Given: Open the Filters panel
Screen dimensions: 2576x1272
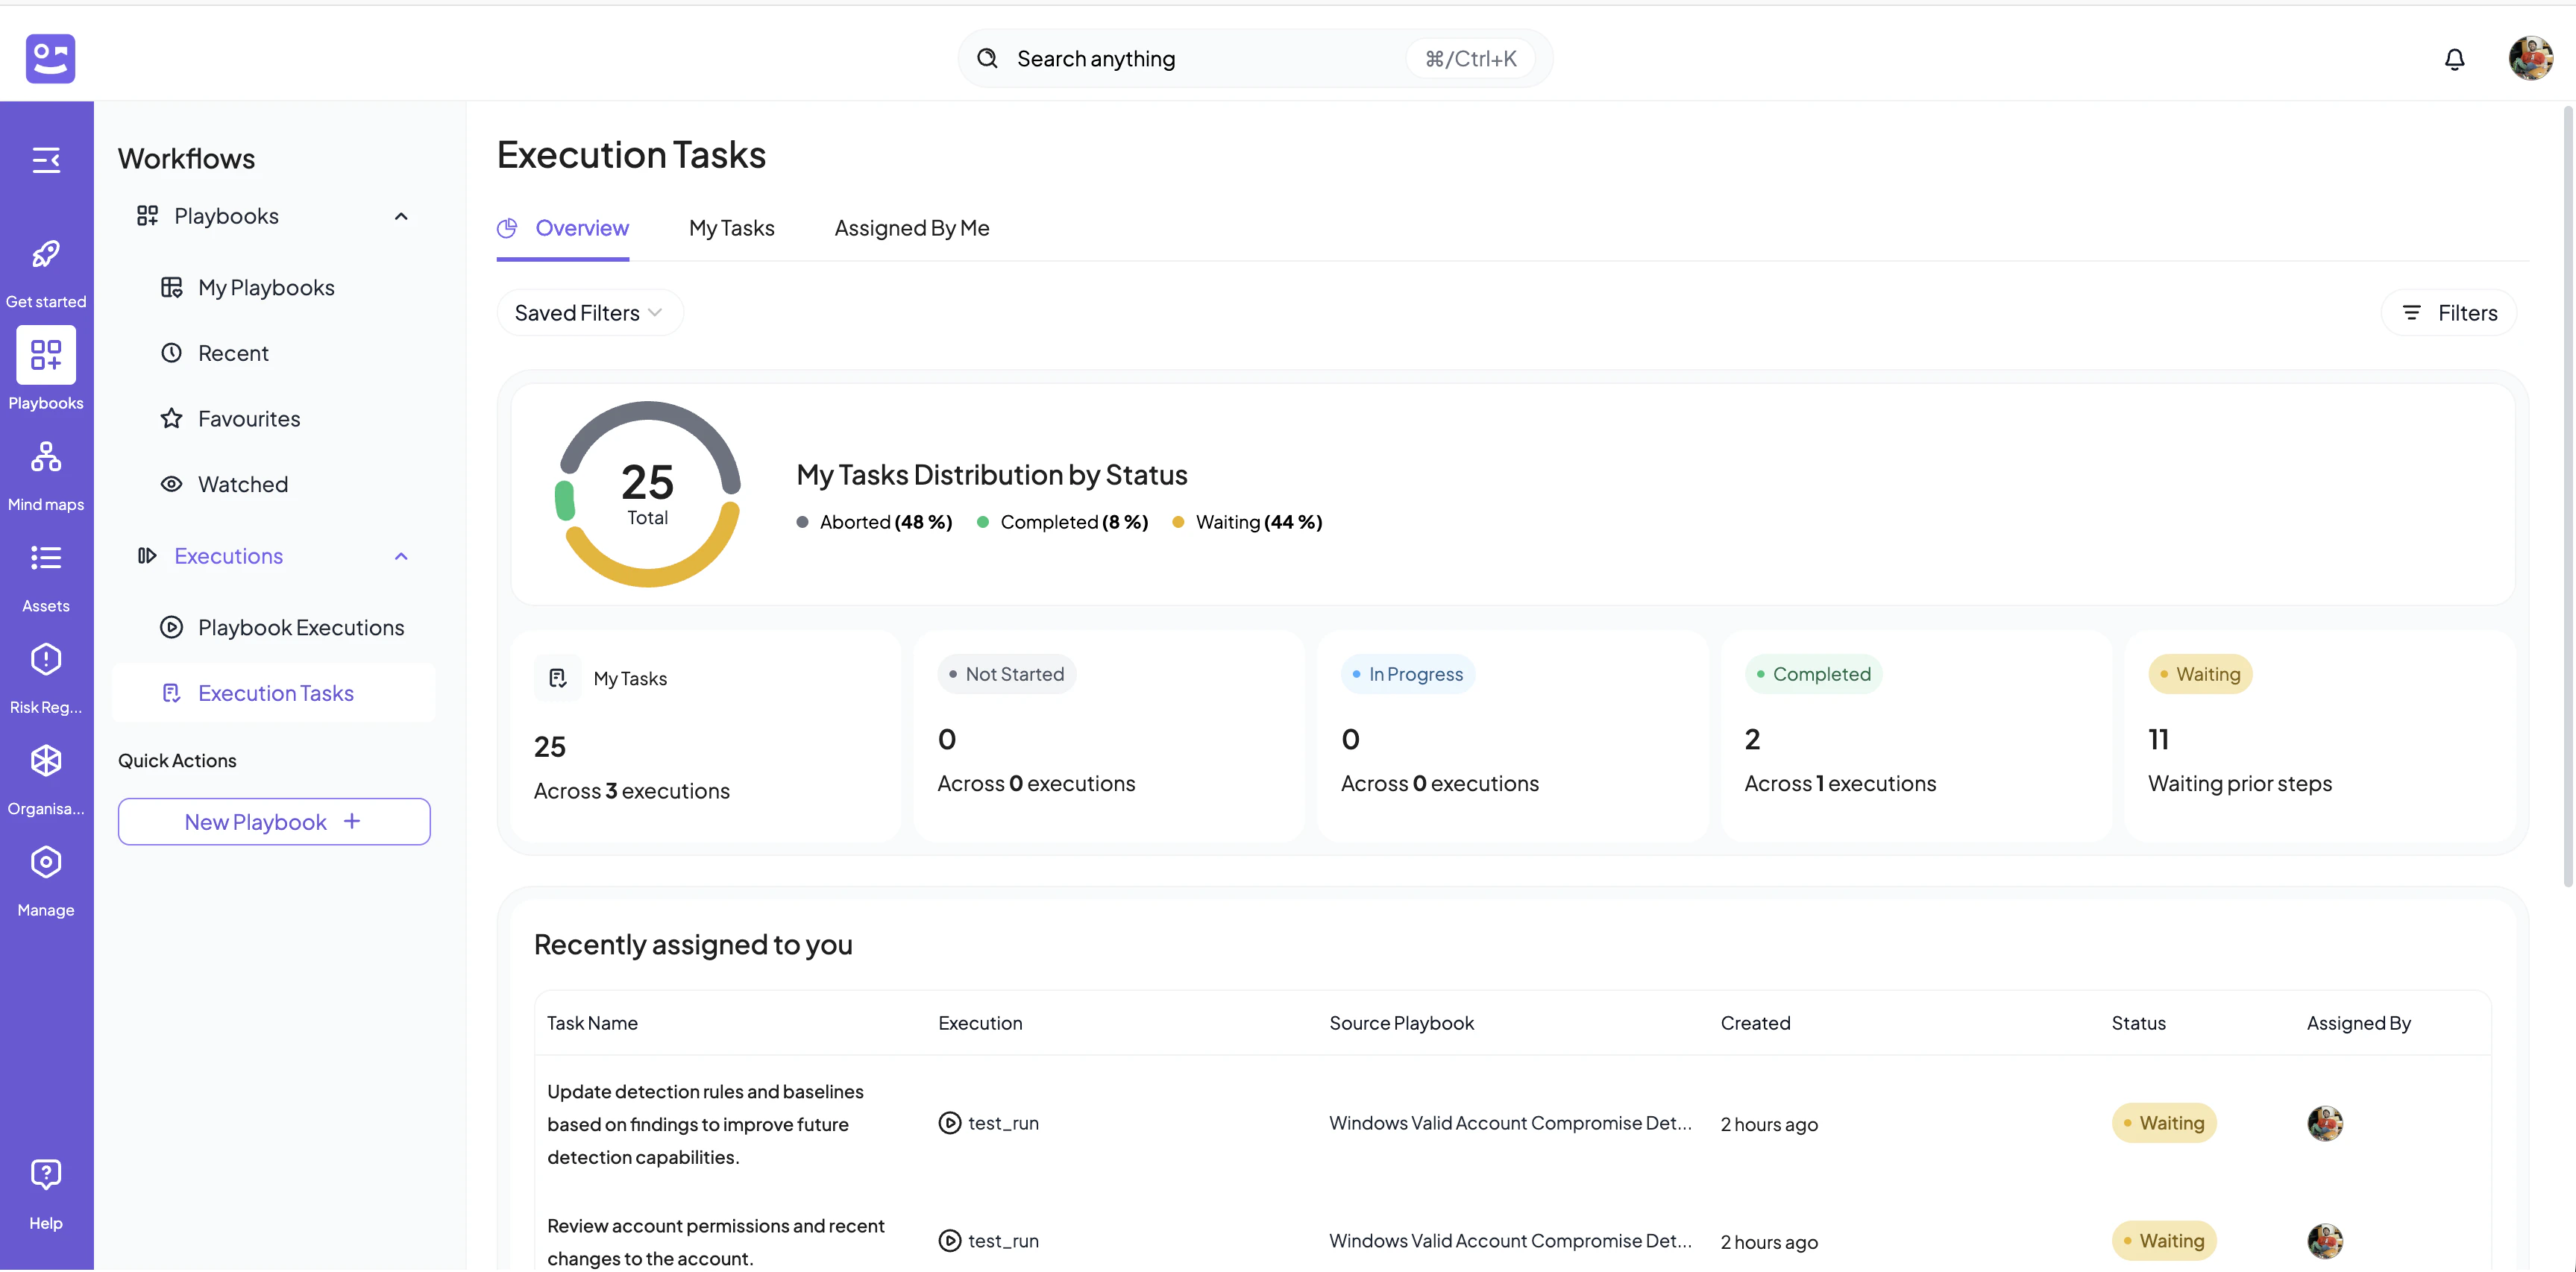Looking at the screenshot, I should coord(2449,312).
